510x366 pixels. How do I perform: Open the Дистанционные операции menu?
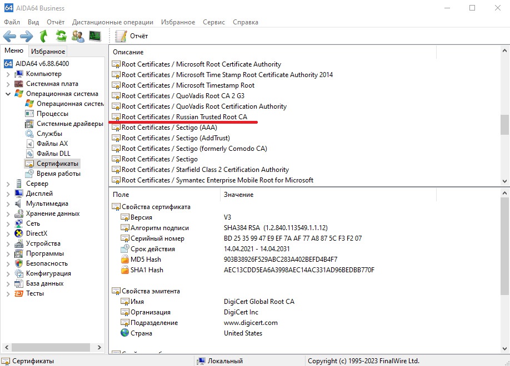tap(113, 22)
